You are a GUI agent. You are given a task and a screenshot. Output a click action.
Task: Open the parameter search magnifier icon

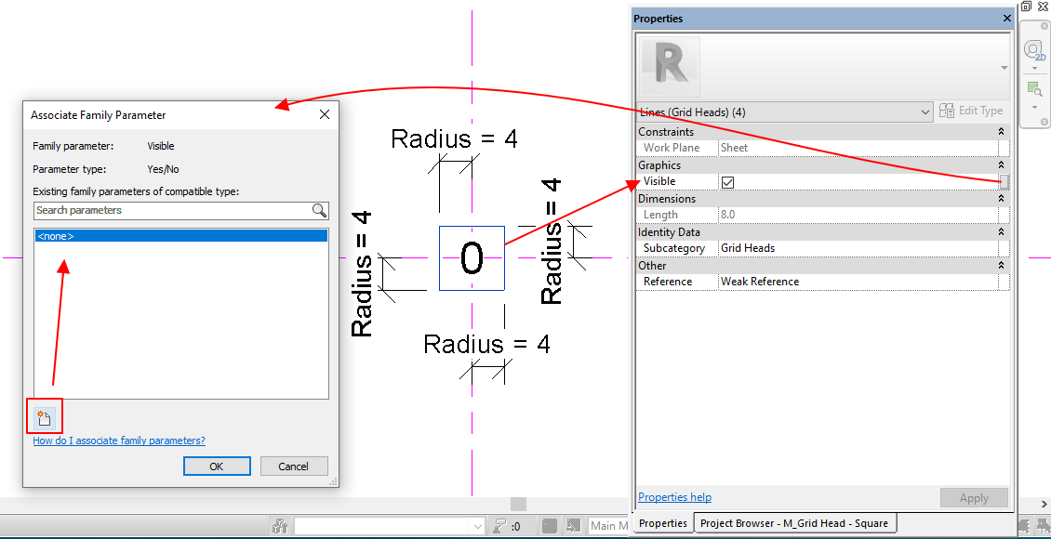click(320, 211)
